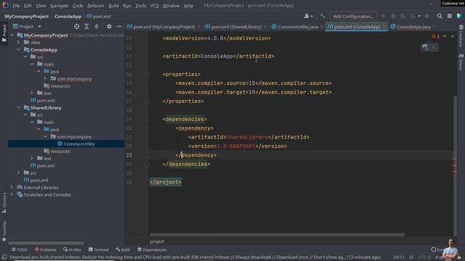Click the 24:11 caret position indicator
The height and width of the screenshot is (261, 465).
tap(399, 257)
